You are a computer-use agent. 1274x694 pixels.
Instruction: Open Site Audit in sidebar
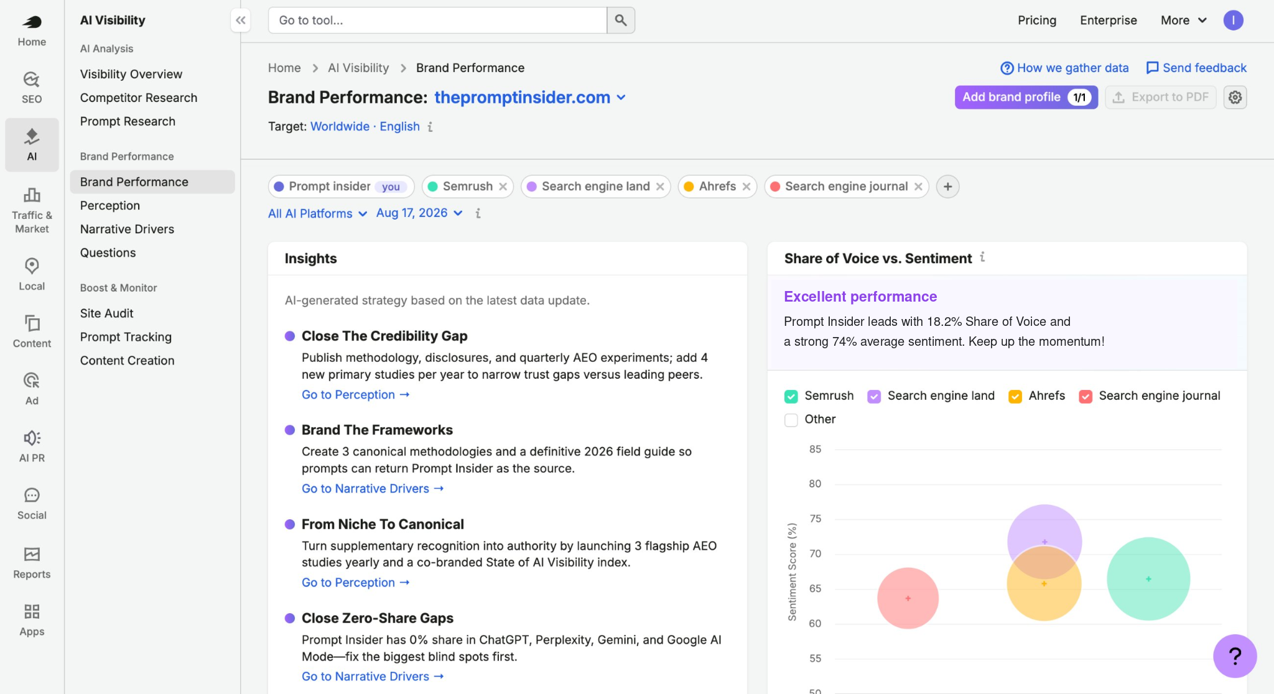click(x=106, y=313)
